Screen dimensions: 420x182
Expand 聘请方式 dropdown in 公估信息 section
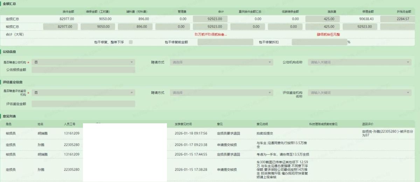[x=221, y=62]
